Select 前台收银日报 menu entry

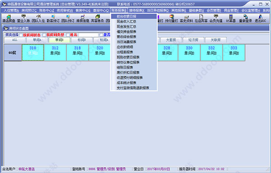click(x=134, y=16)
